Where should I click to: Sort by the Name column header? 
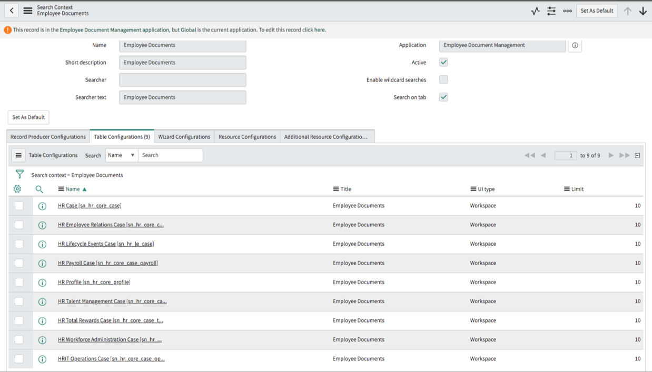click(73, 189)
